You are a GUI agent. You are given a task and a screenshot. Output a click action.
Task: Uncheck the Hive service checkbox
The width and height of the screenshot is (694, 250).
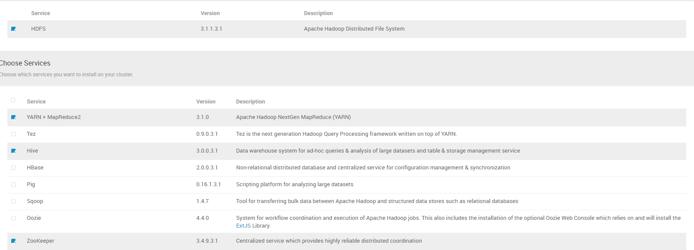click(13, 151)
